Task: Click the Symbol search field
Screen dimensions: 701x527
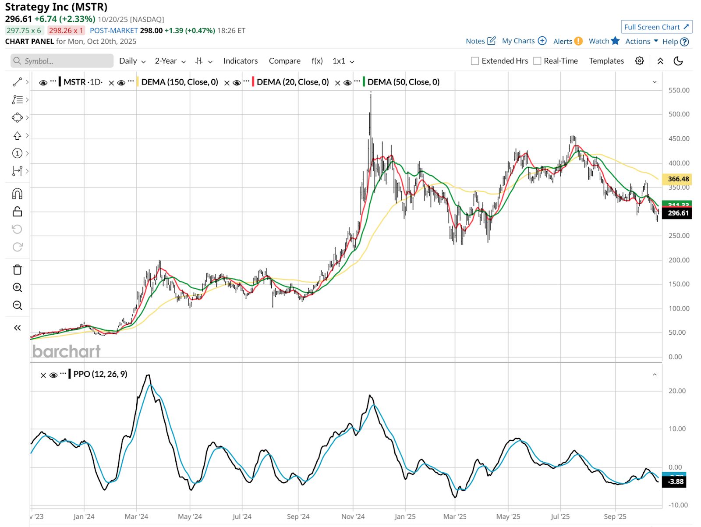Action: (62, 61)
